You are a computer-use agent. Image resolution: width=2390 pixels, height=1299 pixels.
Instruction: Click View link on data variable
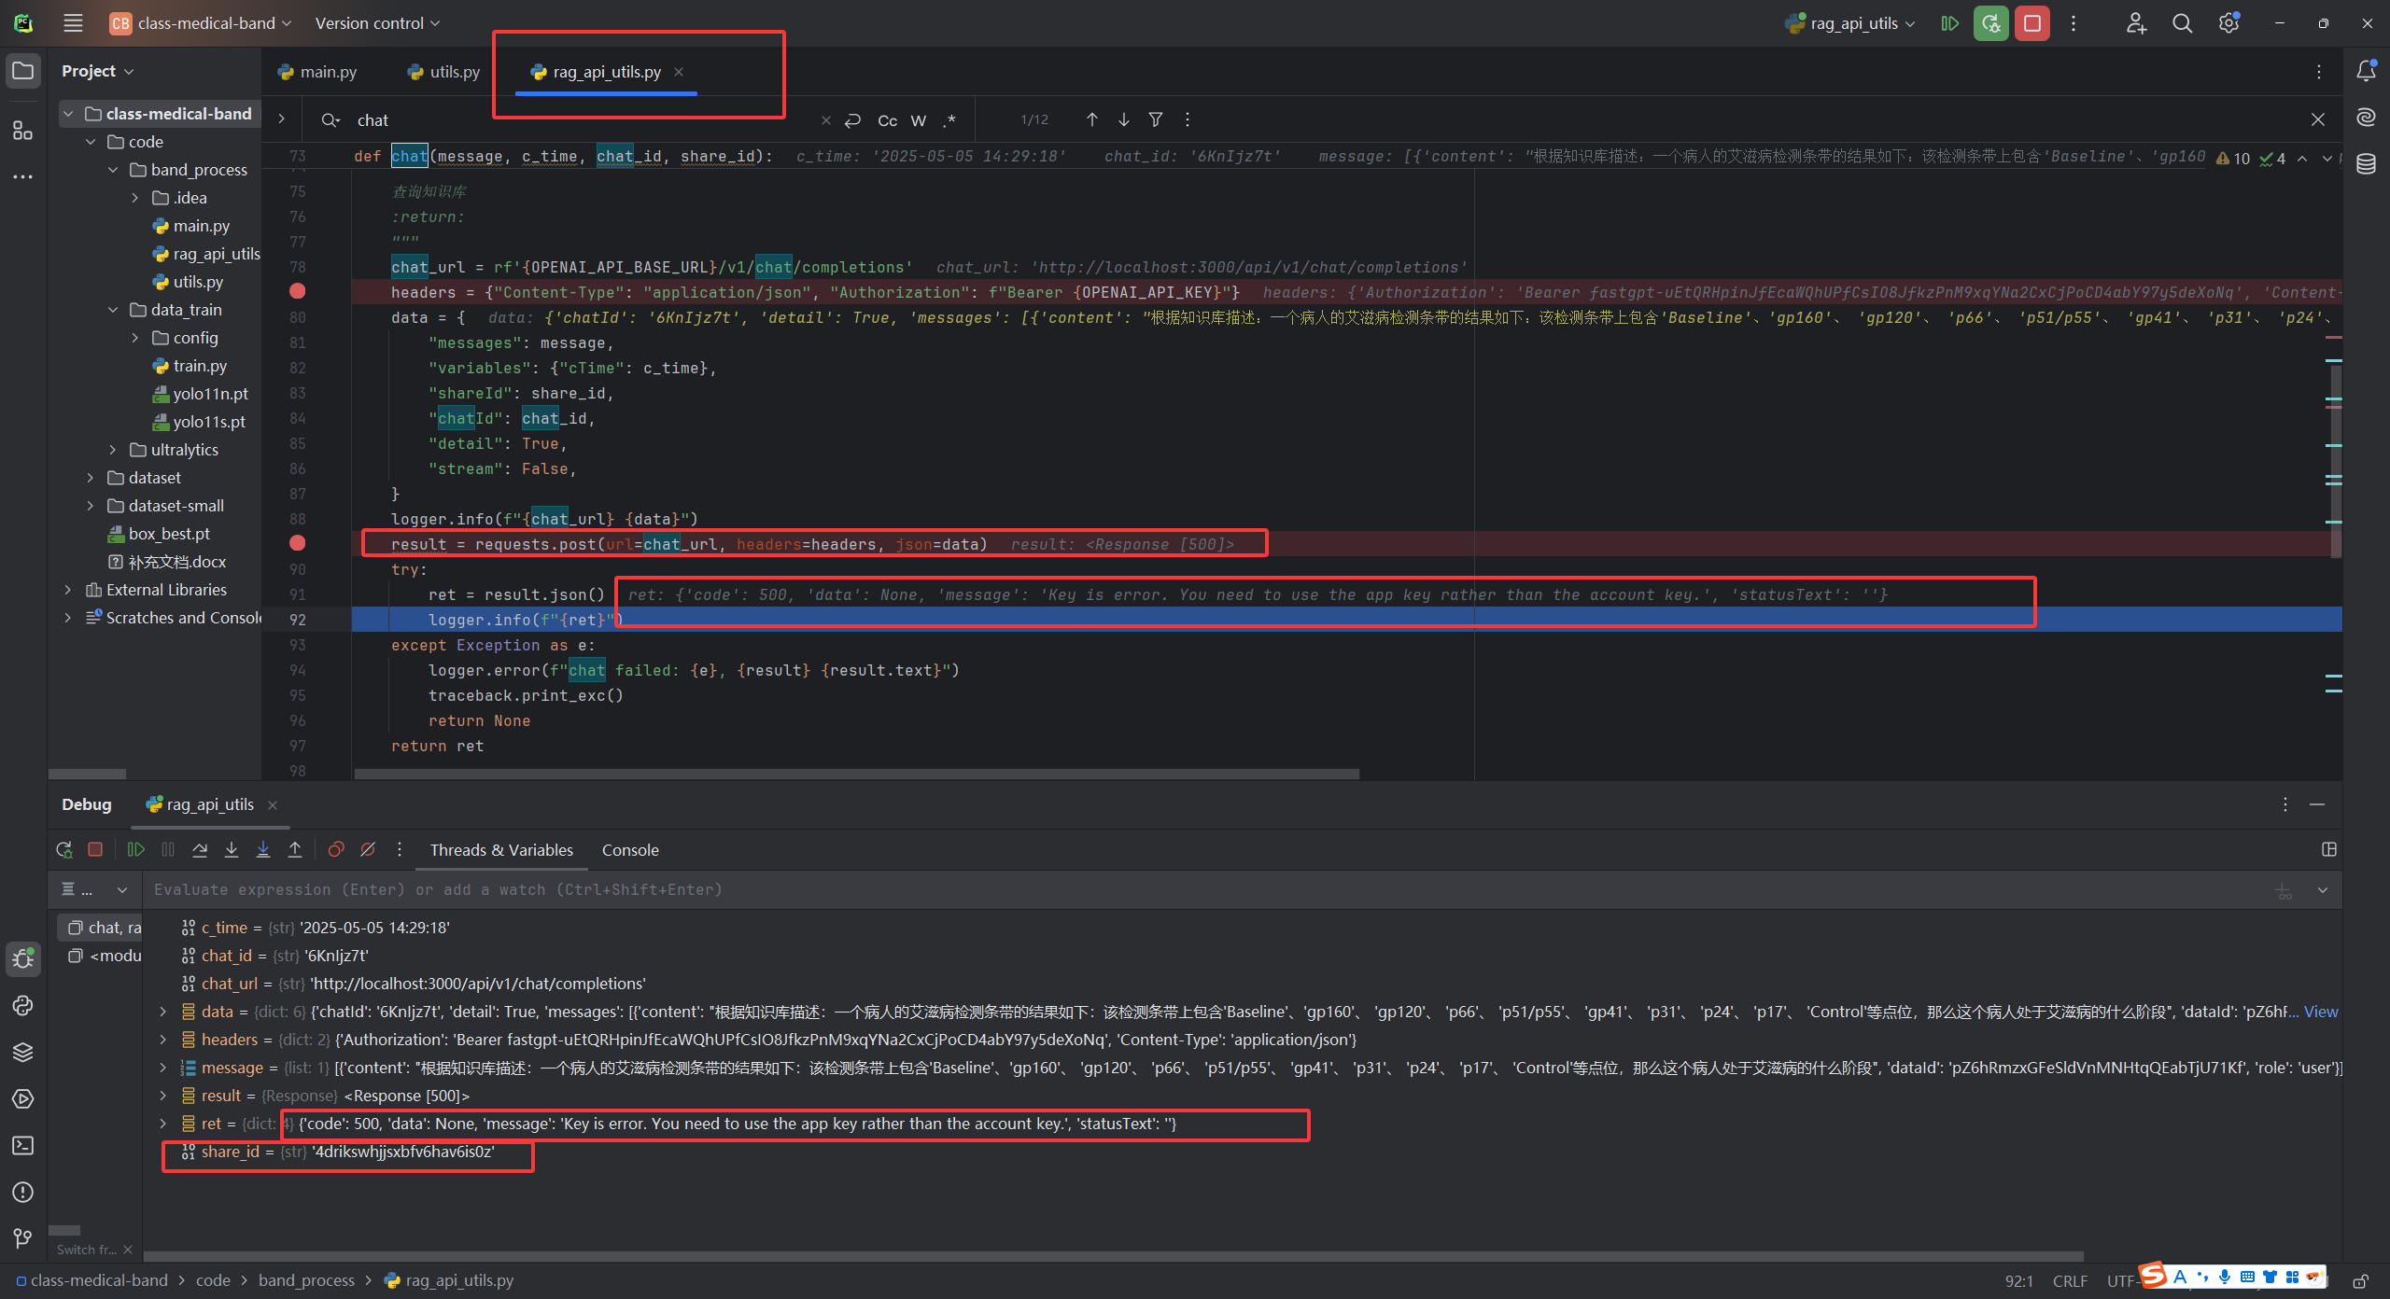click(x=2320, y=1012)
